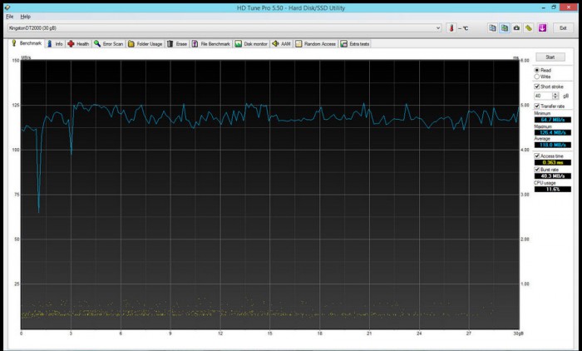
Task: Click the Start benchmark button
Action: [x=550, y=57]
